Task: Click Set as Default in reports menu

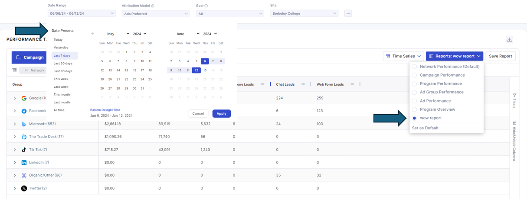Action: click(425, 128)
